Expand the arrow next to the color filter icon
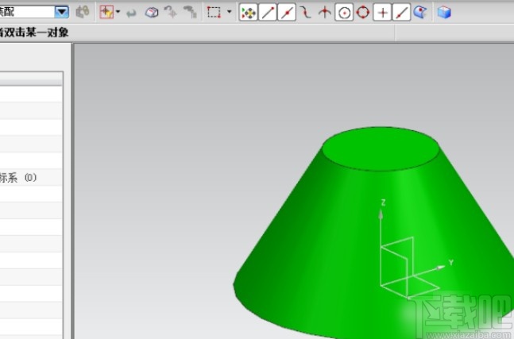 [118, 13]
